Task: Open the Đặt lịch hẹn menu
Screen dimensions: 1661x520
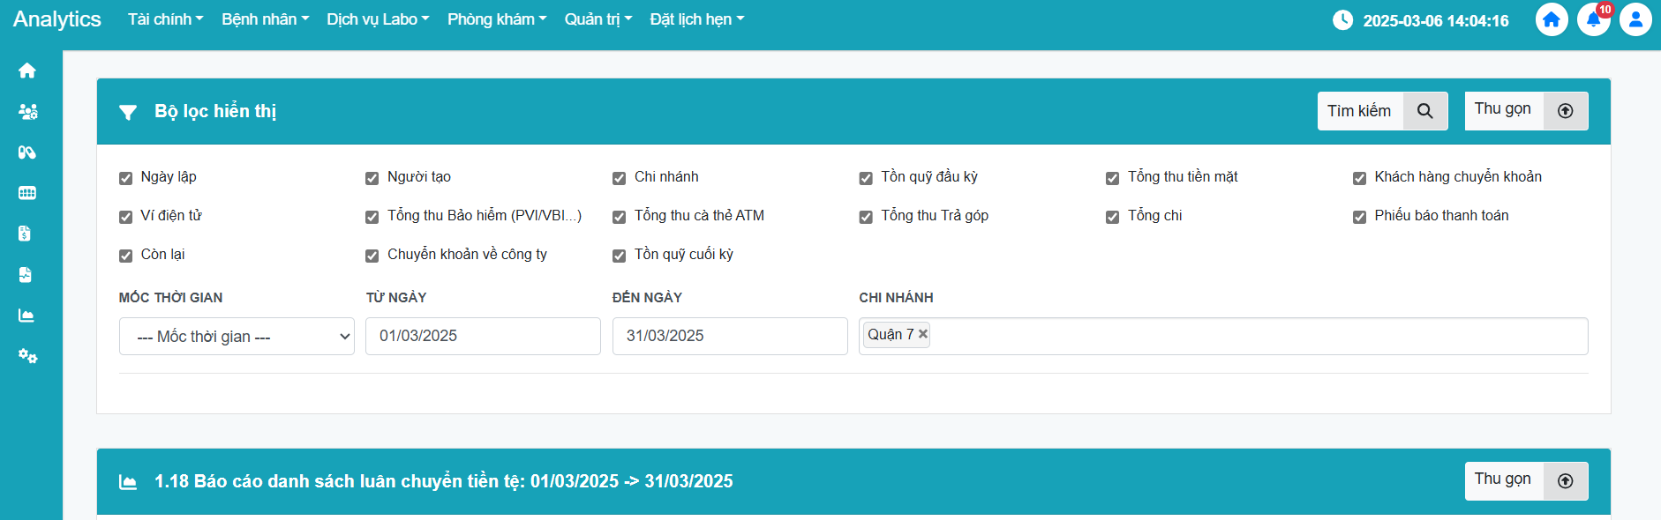Action: (696, 19)
